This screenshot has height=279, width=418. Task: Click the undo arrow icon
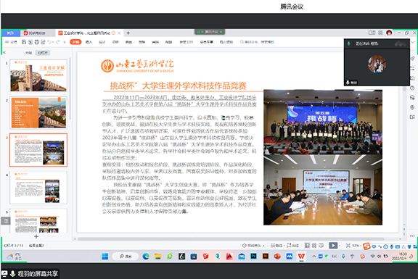coord(49,42)
